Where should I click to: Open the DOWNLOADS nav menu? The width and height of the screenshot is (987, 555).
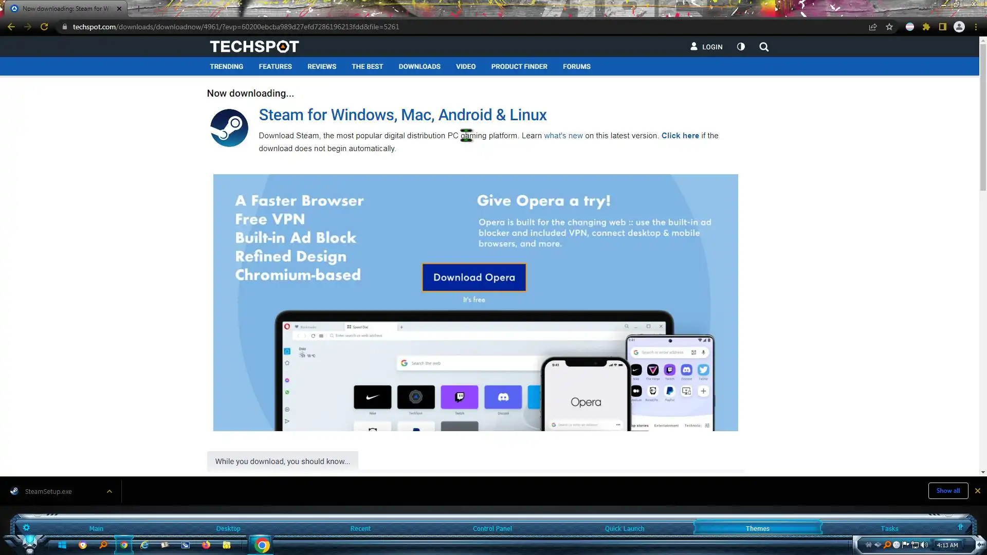pyautogui.click(x=419, y=67)
